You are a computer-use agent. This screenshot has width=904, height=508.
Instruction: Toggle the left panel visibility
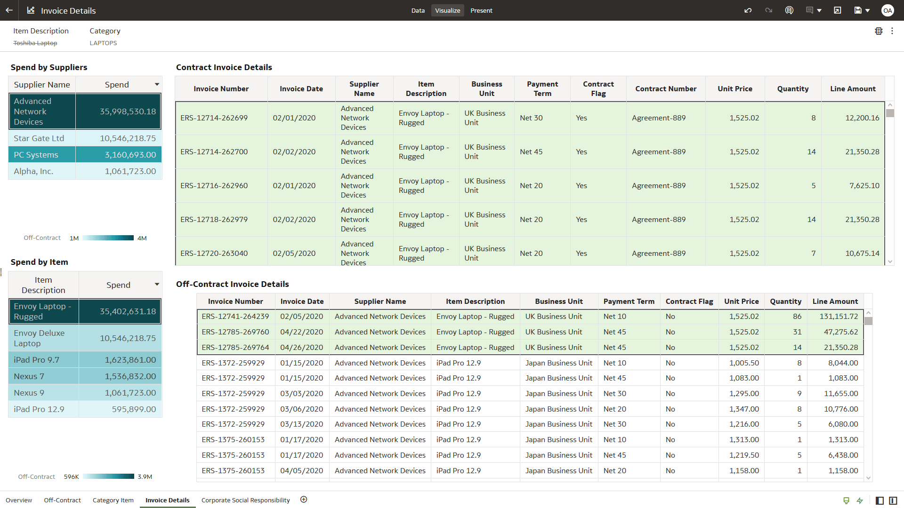879,500
